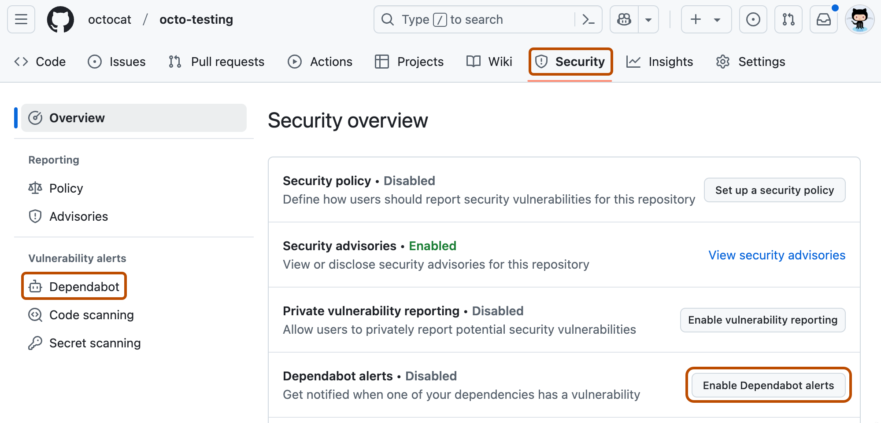Open Code scanning in the sidebar
Viewport: 881px width, 423px height.
[x=81, y=315]
